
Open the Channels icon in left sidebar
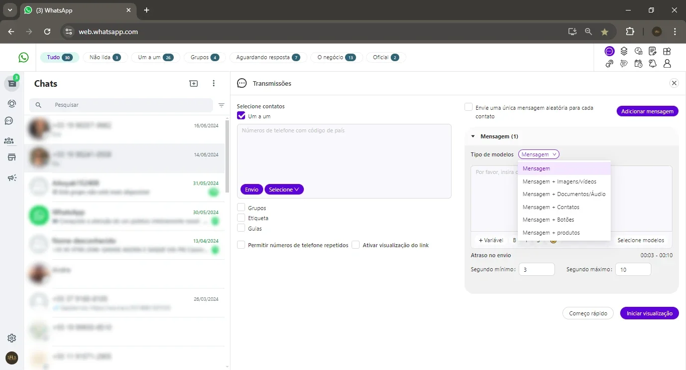pos(9,121)
